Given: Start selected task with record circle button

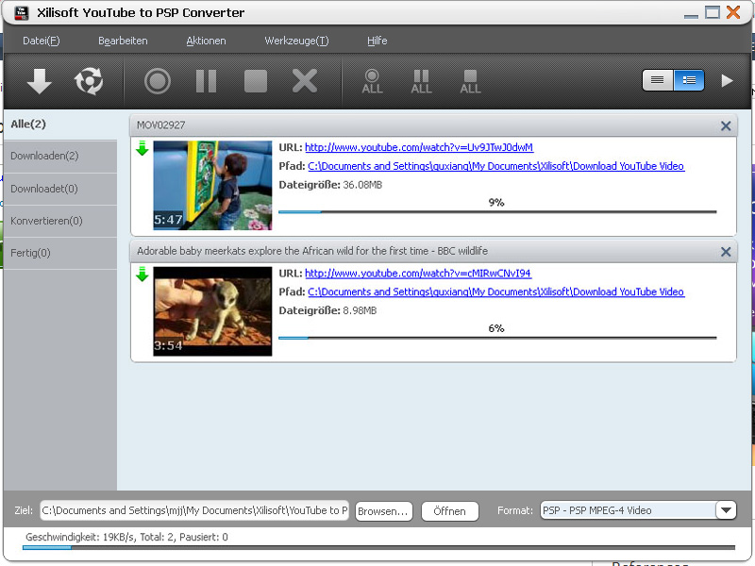Looking at the screenshot, I should 158,81.
